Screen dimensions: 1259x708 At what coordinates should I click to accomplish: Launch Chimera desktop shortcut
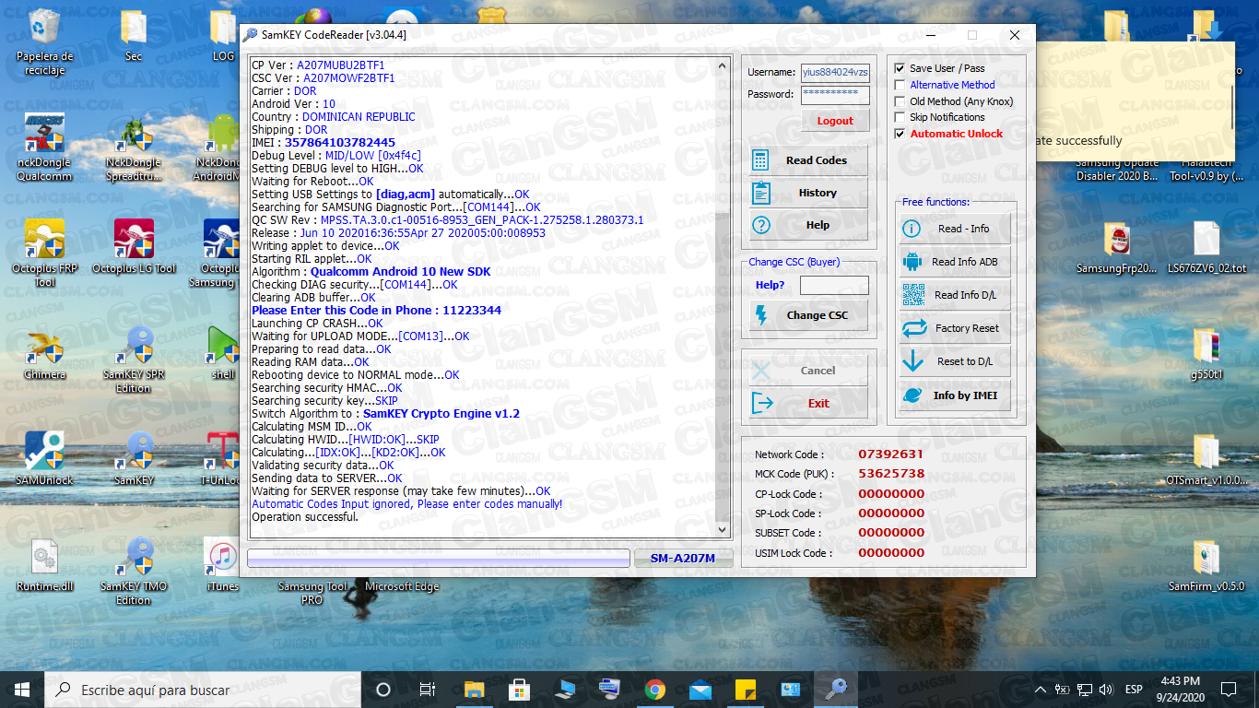[x=44, y=353]
